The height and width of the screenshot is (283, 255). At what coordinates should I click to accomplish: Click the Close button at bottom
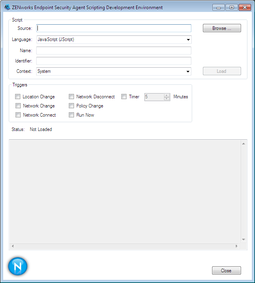point(226,271)
